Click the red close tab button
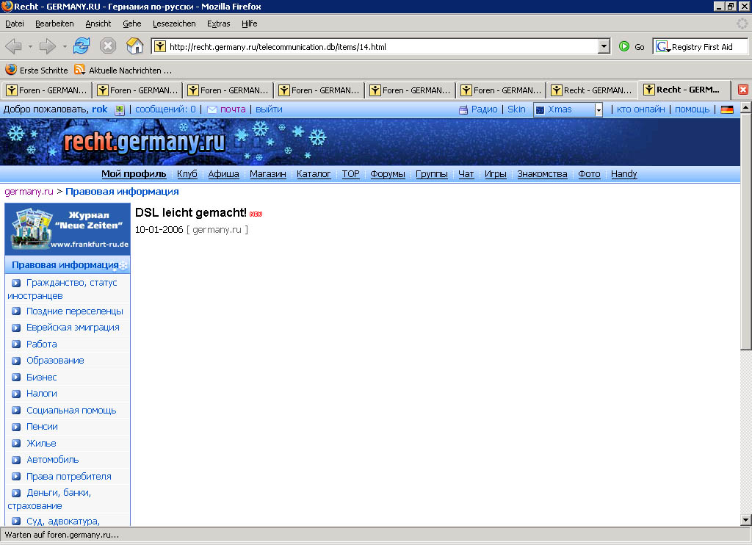 pyautogui.click(x=743, y=90)
